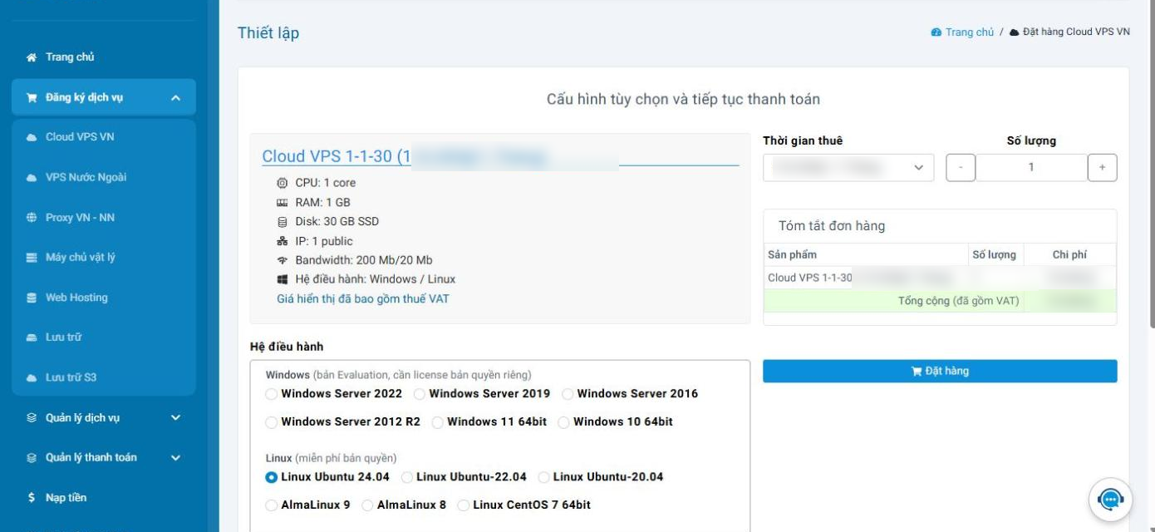Click the home icon beside Trang chủ in sidebar
The height and width of the screenshot is (532, 1155).
32,57
